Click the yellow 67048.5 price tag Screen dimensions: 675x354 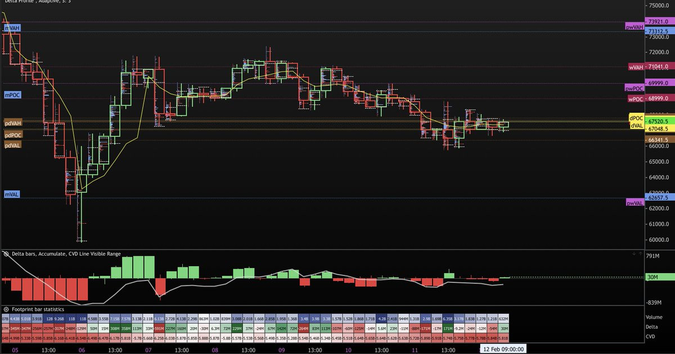659,129
